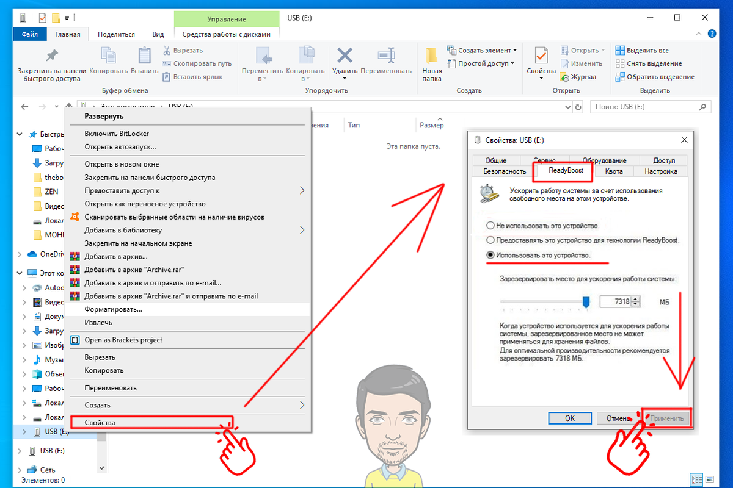The width and height of the screenshot is (733, 488).
Task: Switch to large icons view button
Action: 709,479
